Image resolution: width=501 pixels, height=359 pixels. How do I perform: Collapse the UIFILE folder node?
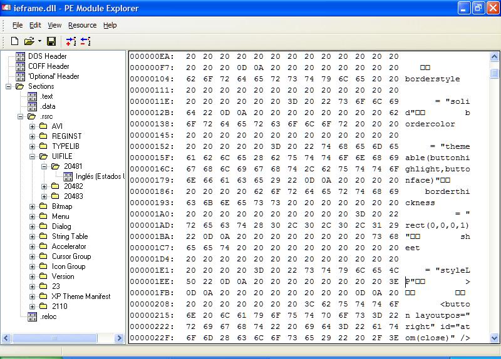(x=33, y=156)
